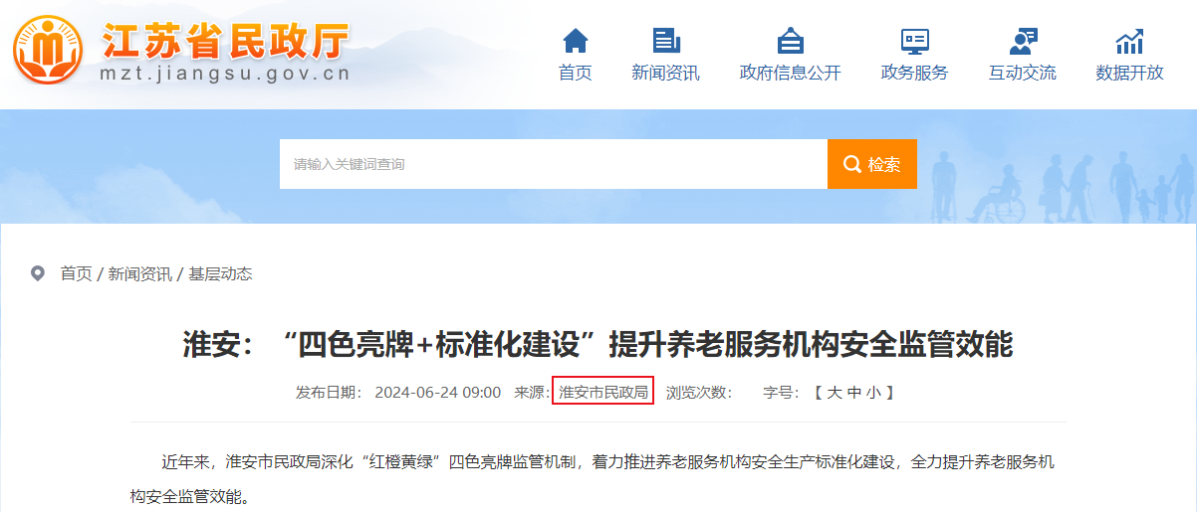Image resolution: width=1197 pixels, height=512 pixels.
Task: Click the Jiangsu Civil Affairs emblem logo
Action: (49, 50)
